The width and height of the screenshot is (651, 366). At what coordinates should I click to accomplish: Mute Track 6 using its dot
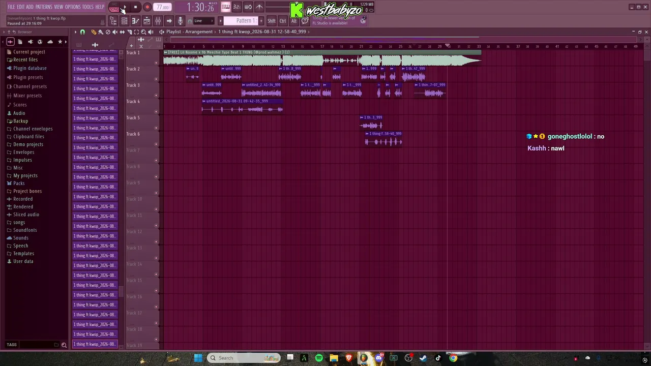[x=156, y=144]
